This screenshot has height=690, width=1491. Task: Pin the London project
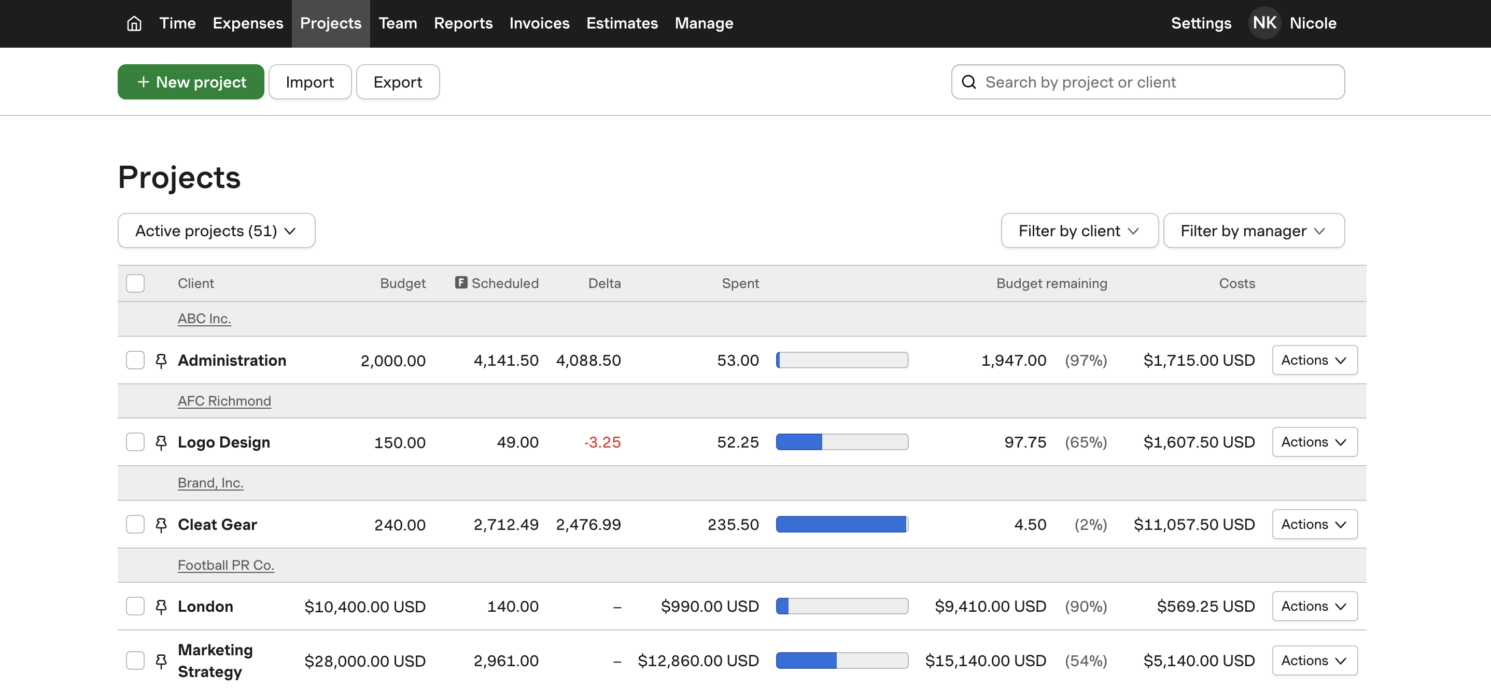(161, 606)
